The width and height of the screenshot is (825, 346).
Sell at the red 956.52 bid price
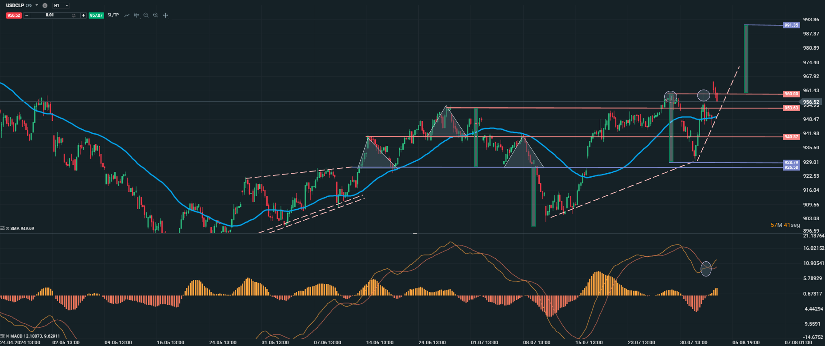click(x=14, y=16)
